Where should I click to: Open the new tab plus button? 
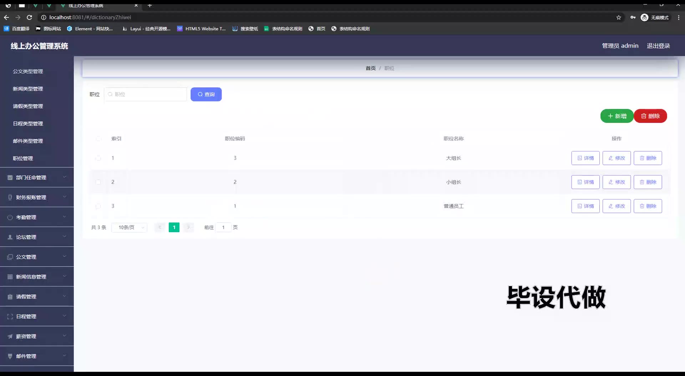(x=150, y=5)
